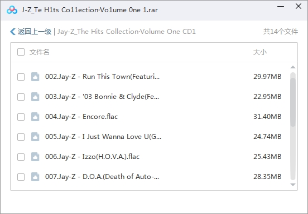
Task: Click file icon for 007 D.O.A.
Action: click(x=35, y=177)
